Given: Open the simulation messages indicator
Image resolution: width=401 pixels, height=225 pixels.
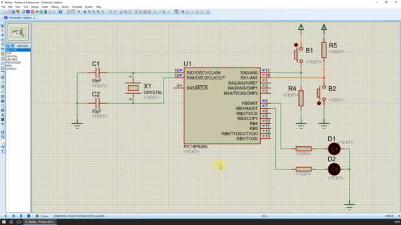Looking at the screenshot, I should pyautogui.click(x=42, y=216).
